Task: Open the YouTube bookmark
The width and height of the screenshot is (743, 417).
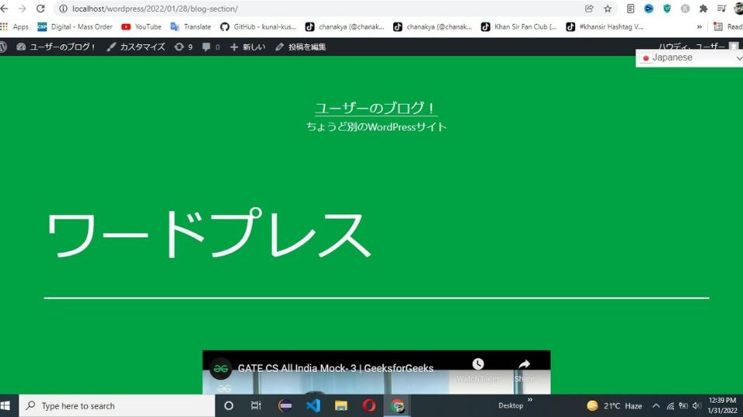Action: point(141,26)
